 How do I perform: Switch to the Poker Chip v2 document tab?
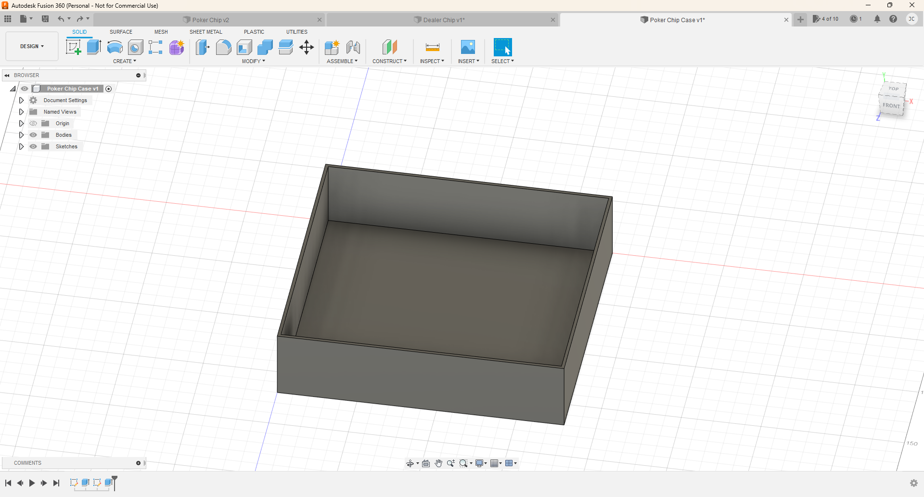(x=210, y=20)
